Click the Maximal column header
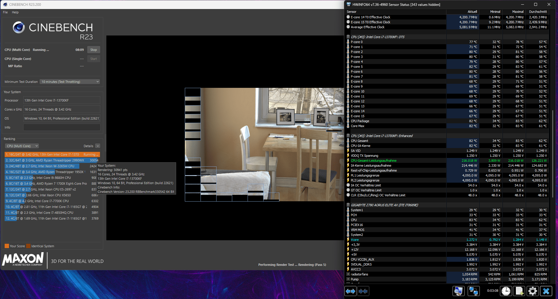 pos(514,12)
